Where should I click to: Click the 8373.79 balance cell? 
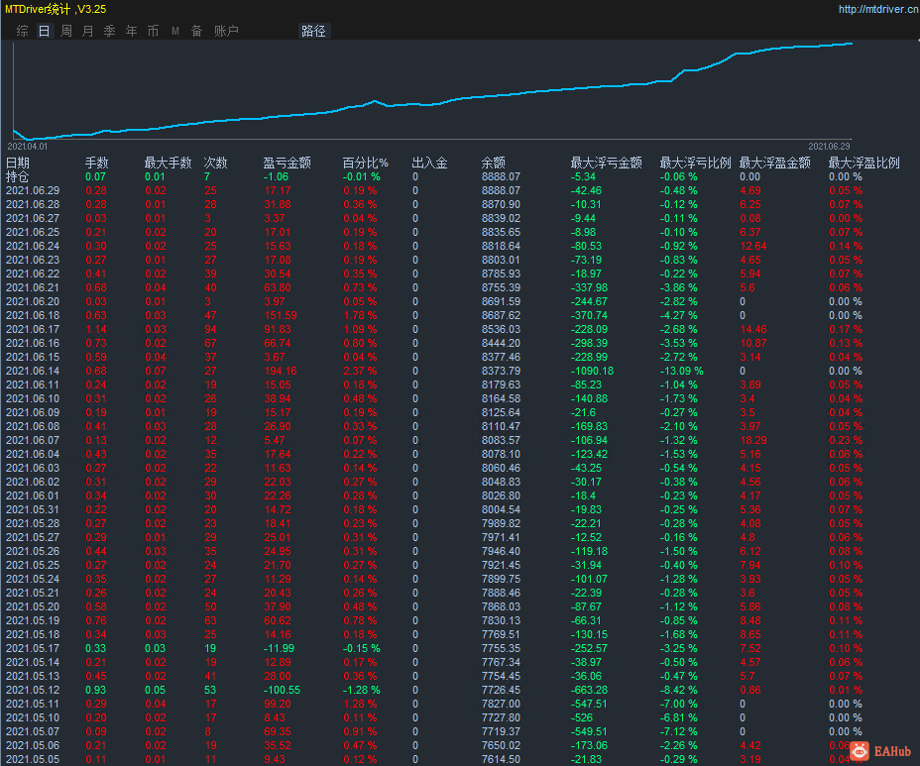501,371
